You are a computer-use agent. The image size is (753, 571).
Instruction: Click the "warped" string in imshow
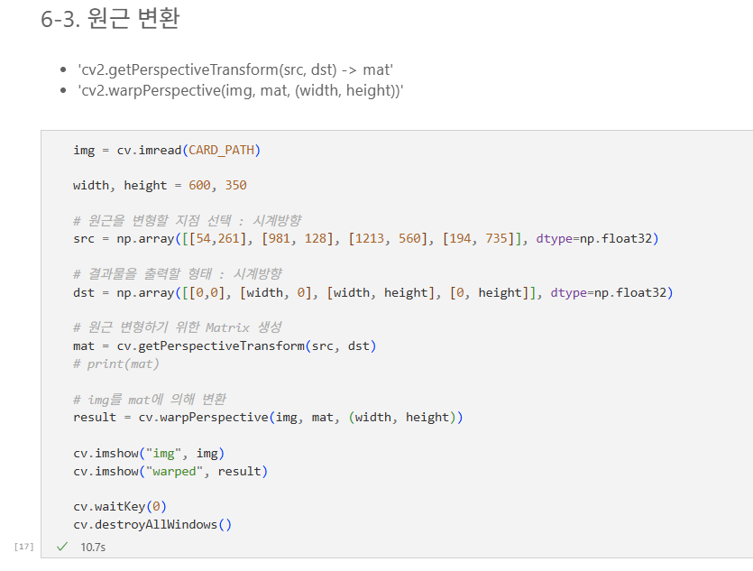[174, 472]
